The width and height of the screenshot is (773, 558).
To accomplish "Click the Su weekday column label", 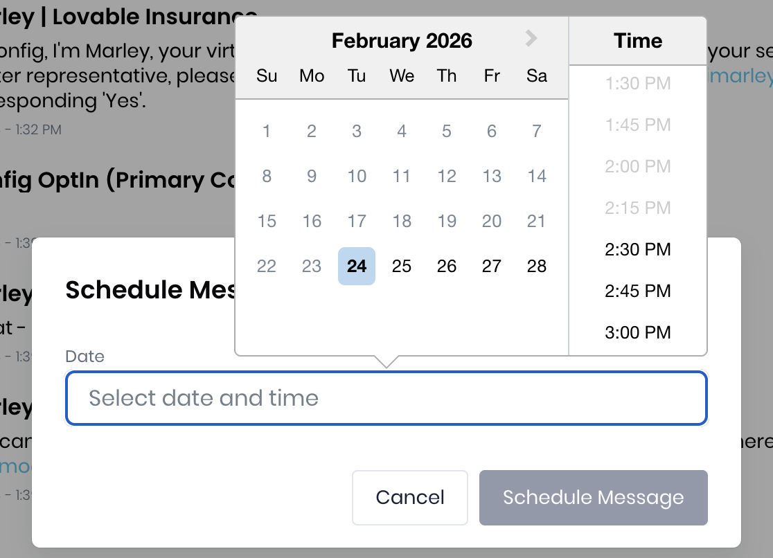I will (267, 76).
